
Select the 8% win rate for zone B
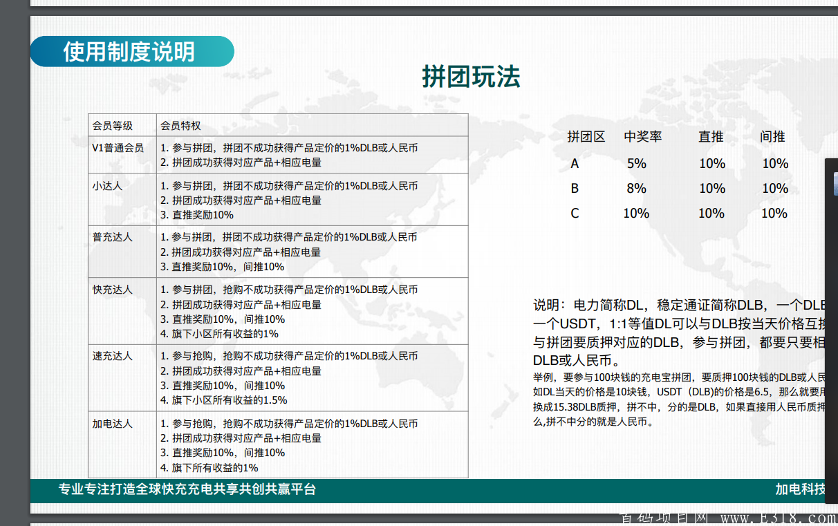click(x=636, y=189)
